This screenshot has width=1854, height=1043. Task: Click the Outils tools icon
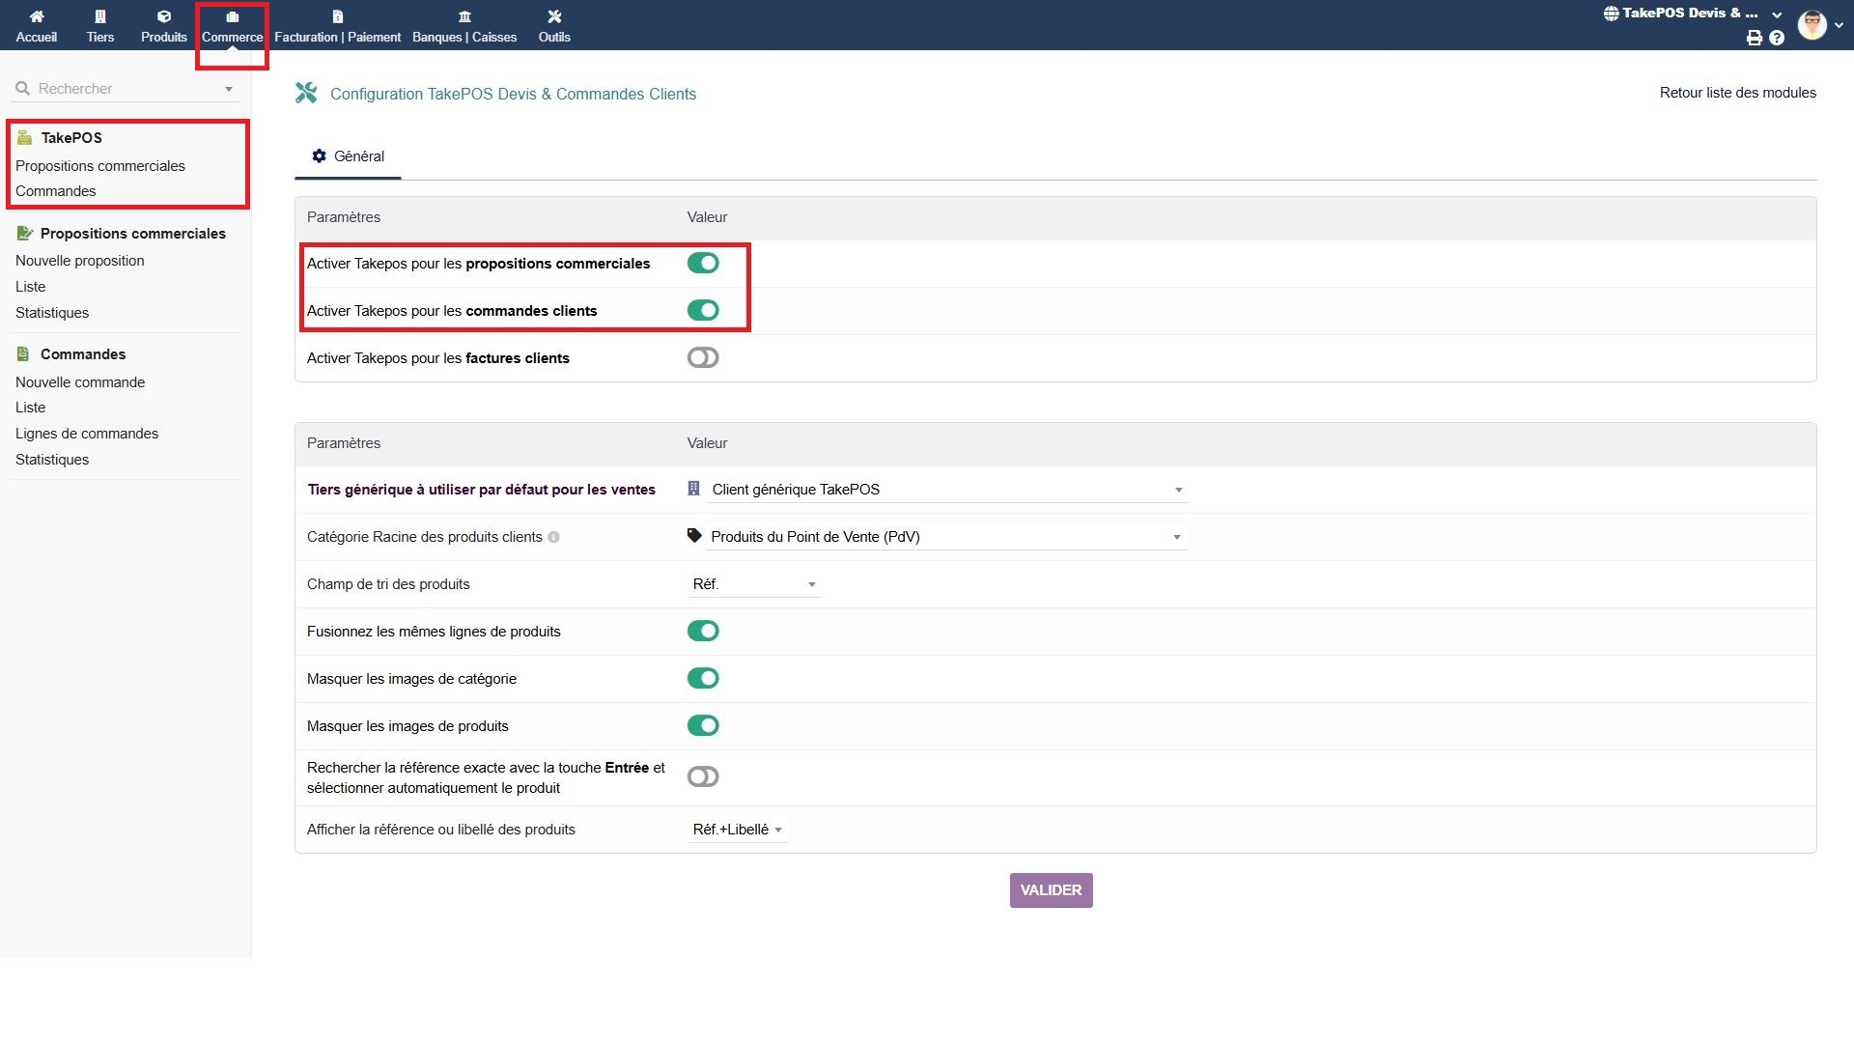point(554,16)
